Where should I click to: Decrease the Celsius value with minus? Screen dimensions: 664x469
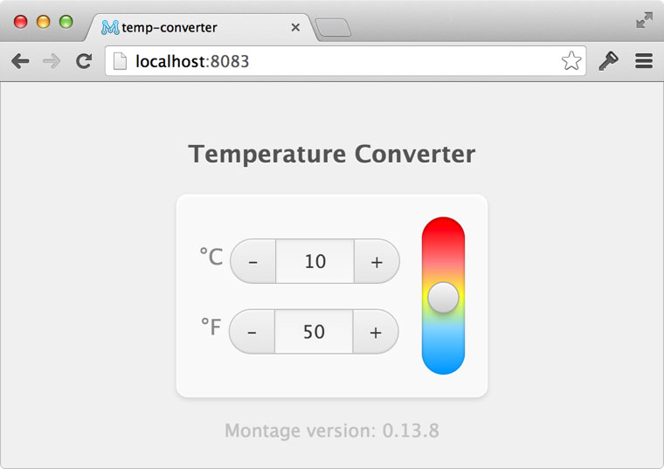[x=252, y=262]
